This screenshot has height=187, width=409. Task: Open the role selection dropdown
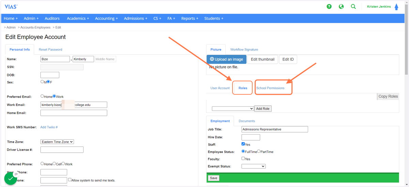tap(233, 109)
